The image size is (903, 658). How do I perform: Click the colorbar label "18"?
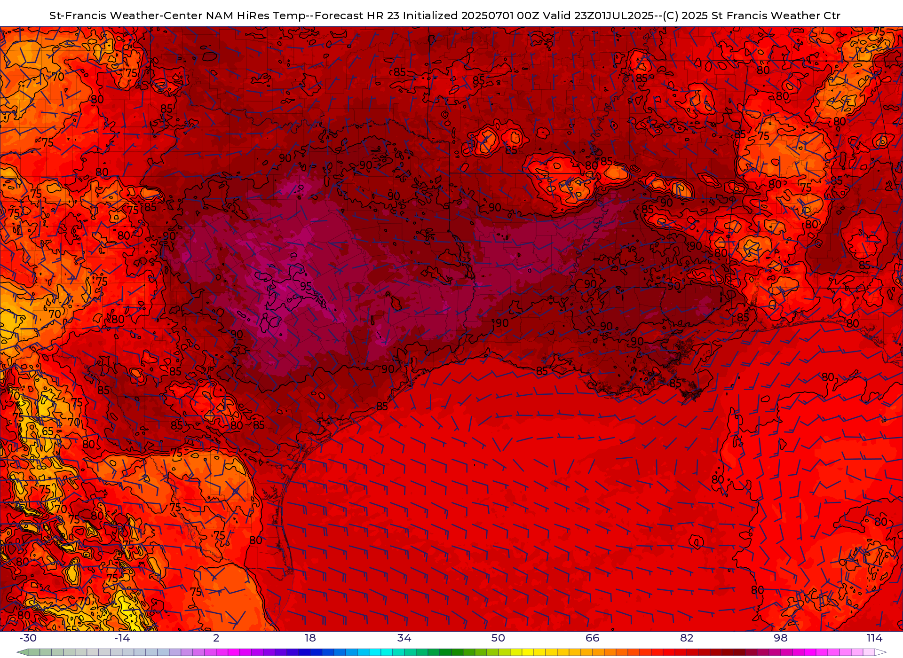click(310, 638)
